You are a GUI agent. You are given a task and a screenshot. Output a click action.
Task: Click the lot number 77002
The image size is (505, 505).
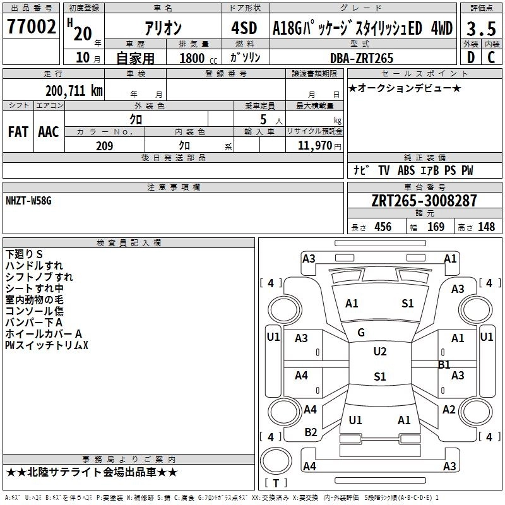(x=31, y=27)
